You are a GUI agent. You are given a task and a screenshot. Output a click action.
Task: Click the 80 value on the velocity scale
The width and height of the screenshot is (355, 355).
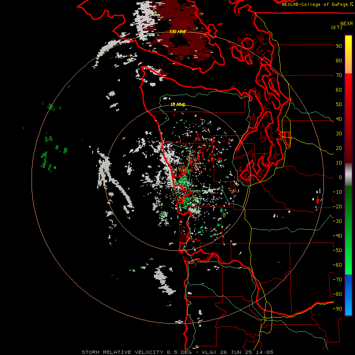click(x=339, y=61)
